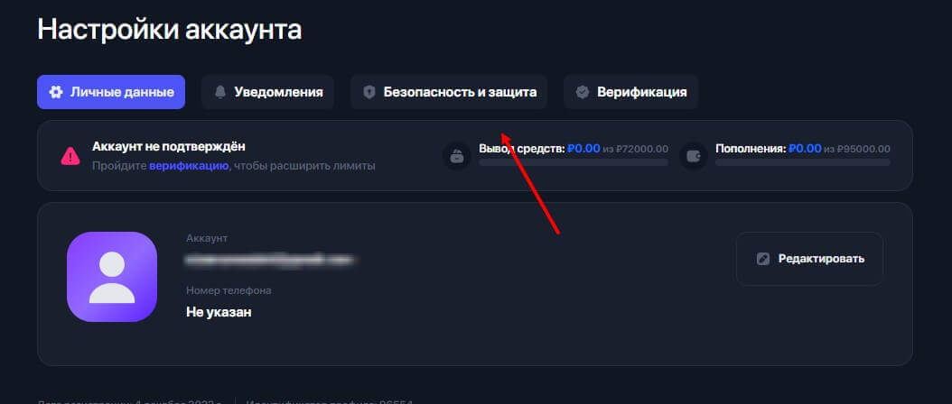Click the gear icon in Личные данные

tap(56, 92)
